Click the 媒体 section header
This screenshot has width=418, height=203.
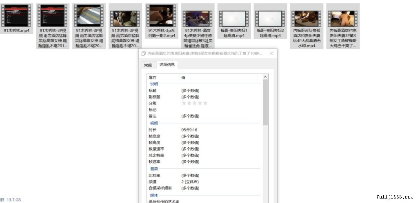coord(154,195)
